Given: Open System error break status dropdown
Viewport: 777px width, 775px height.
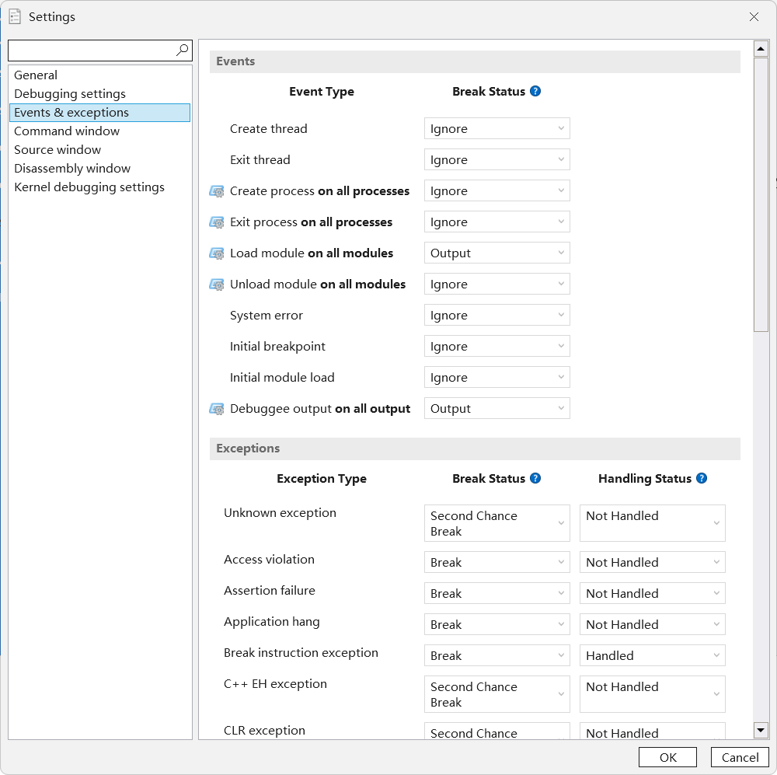Looking at the screenshot, I should point(497,316).
